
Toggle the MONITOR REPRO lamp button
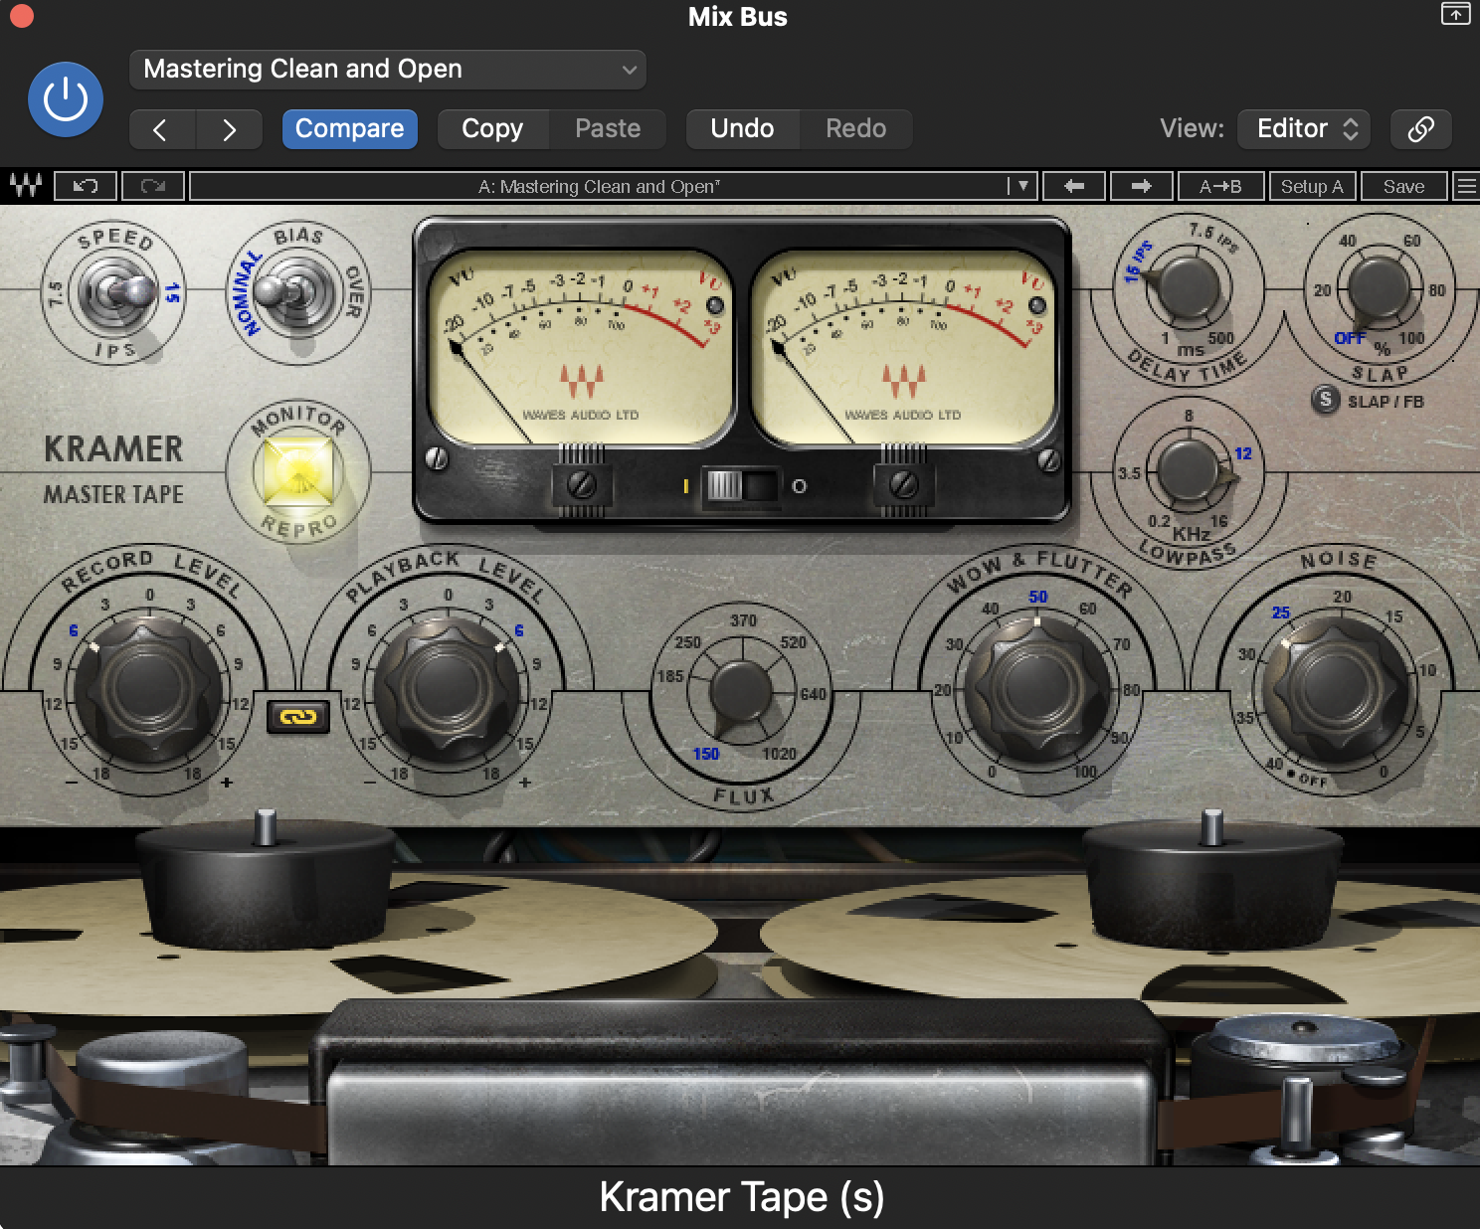pos(296,471)
